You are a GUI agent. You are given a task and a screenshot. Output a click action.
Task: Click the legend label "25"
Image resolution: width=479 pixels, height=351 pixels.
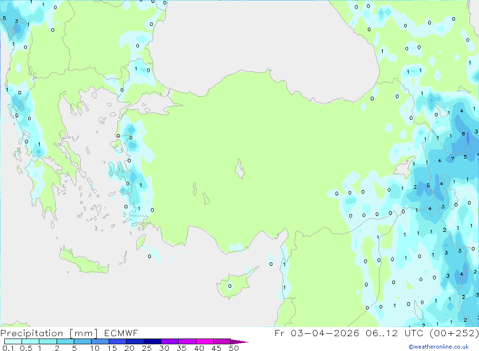(x=147, y=348)
